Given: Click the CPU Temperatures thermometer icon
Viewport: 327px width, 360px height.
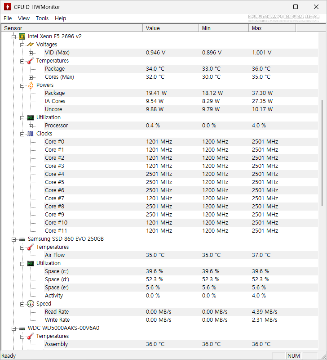Looking at the screenshot, I should (x=31, y=61).
